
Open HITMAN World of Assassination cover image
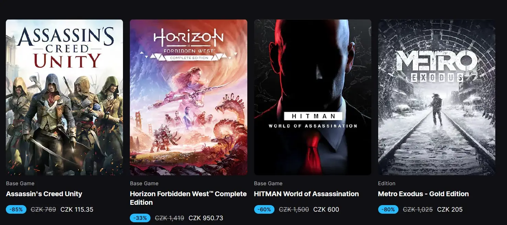(x=313, y=97)
